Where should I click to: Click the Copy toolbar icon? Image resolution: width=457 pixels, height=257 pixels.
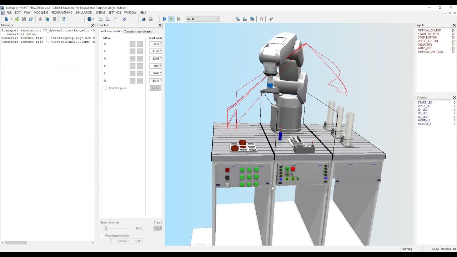pos(47,19)
